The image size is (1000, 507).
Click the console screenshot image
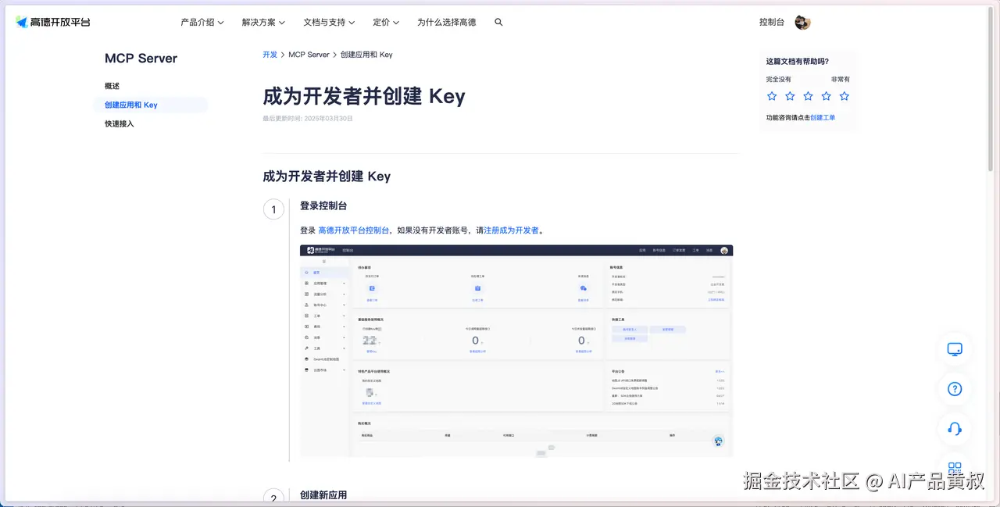coord(516,351)
